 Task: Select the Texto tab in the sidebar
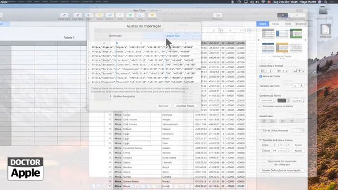click(x=288, y=24)
